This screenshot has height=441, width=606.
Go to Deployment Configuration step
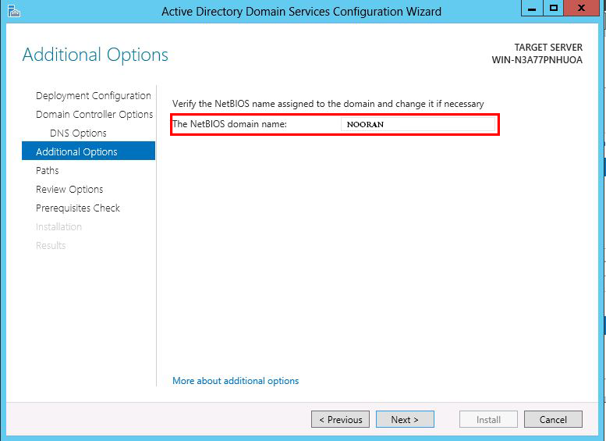93,95
